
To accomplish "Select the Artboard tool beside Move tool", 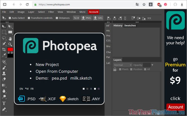I will [10, 26].
